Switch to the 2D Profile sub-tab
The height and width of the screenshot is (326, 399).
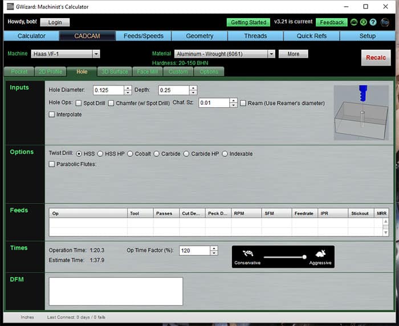(x=50, y=71)
